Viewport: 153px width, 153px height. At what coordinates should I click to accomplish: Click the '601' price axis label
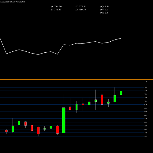click(x=146, y=115)
